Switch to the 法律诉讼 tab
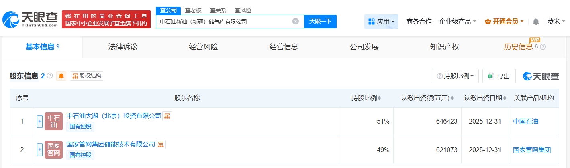 click(123, 47)
